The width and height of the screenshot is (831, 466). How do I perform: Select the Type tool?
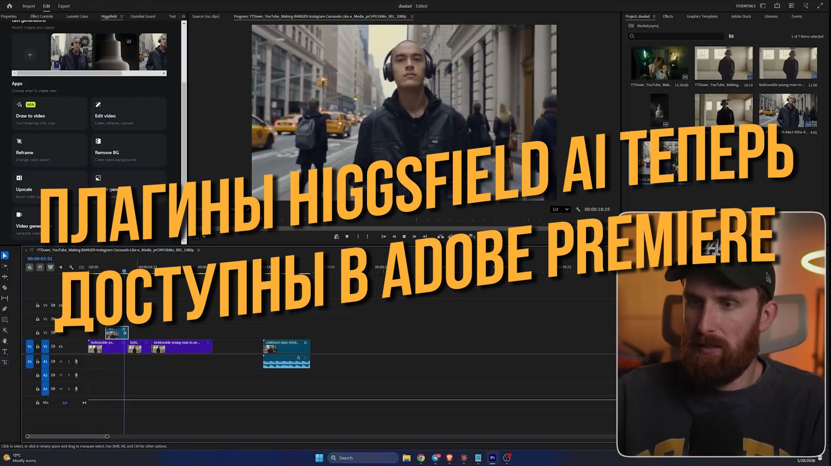point(5,351)
